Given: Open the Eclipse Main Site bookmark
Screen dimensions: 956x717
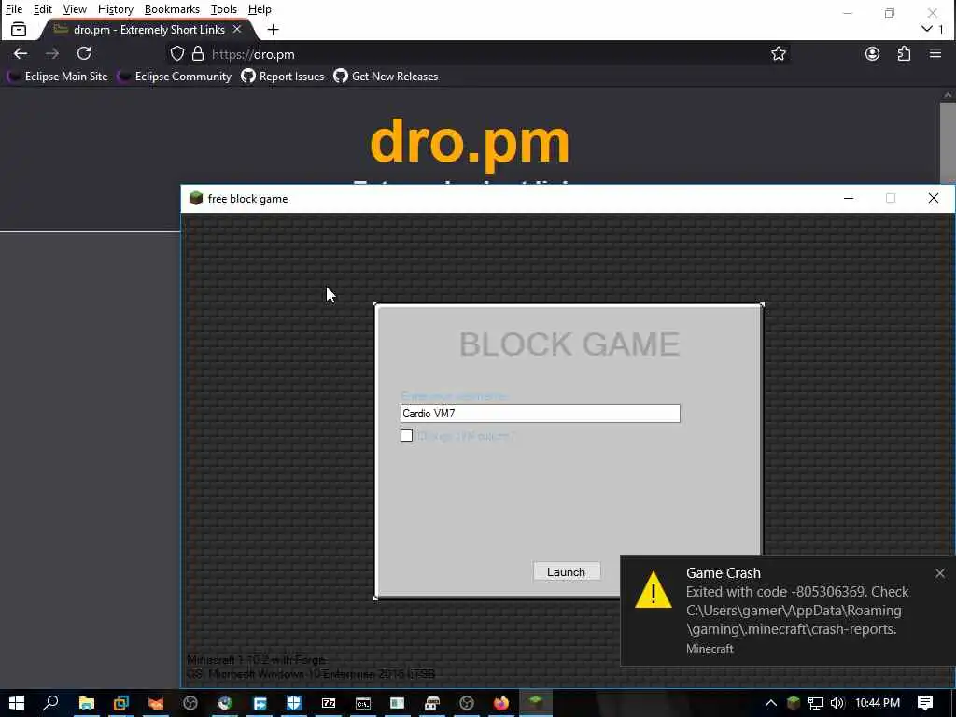Looking at the screenshot, I should tap(58, 77).
